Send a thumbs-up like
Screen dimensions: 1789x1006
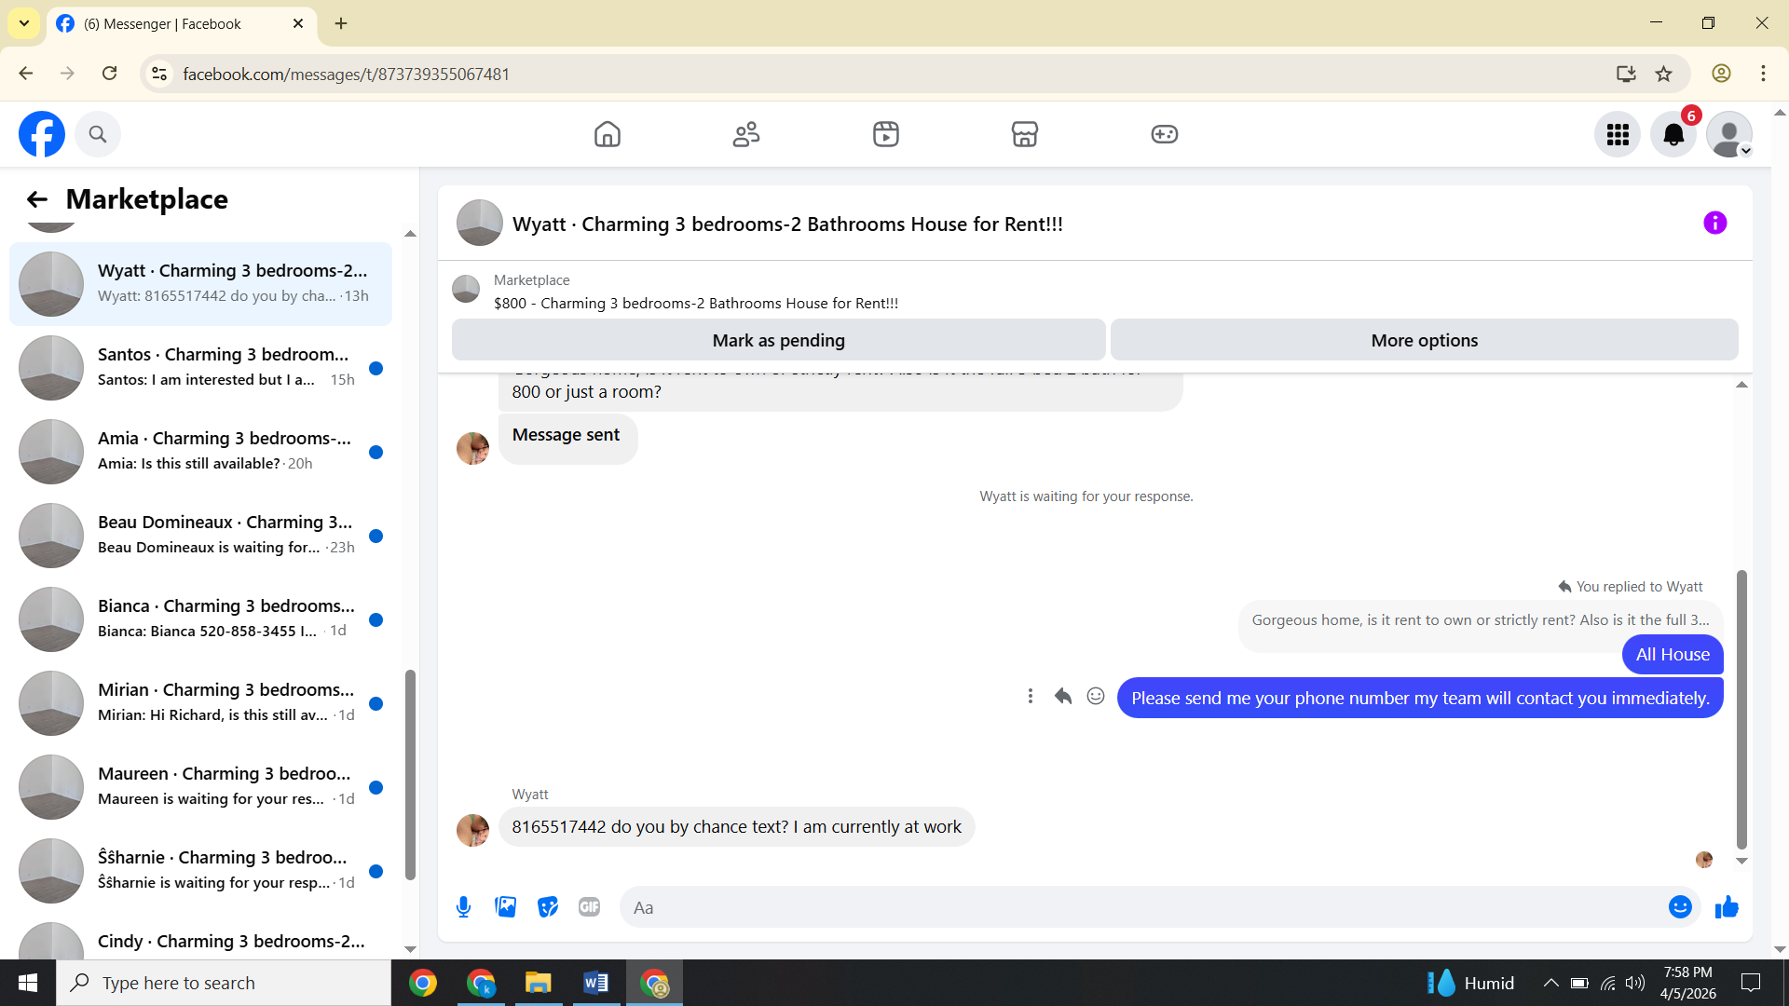coord(1727,907)
